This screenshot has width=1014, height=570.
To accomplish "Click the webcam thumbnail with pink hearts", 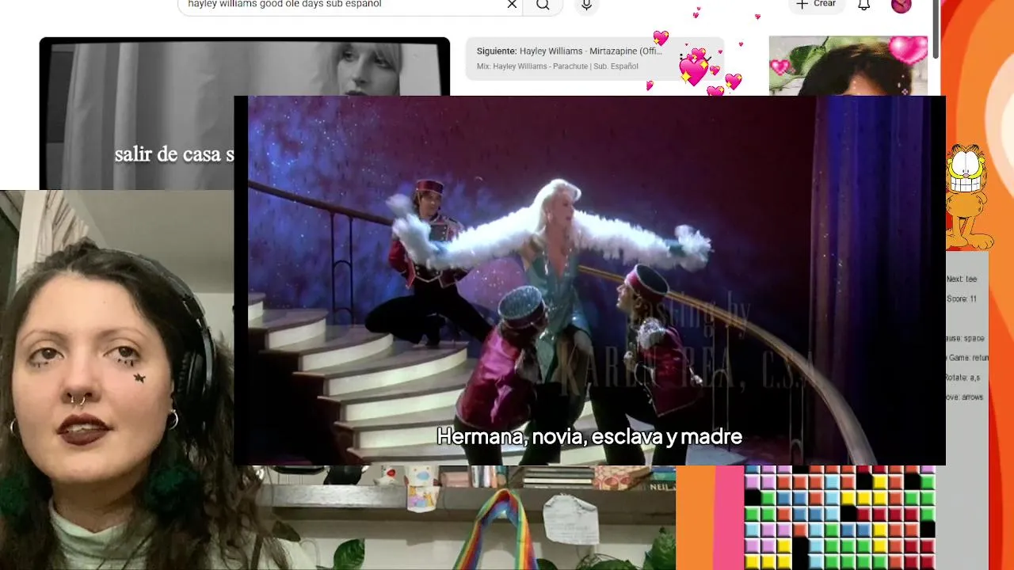I will click(848, 65).
